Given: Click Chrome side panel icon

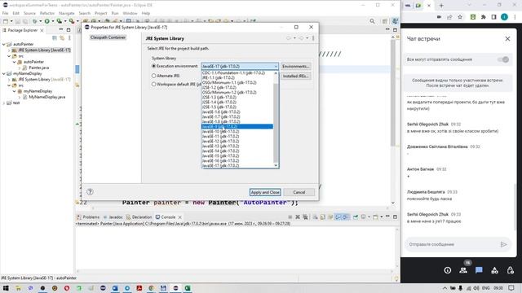Looking at the screenshot, I should 494,17.
